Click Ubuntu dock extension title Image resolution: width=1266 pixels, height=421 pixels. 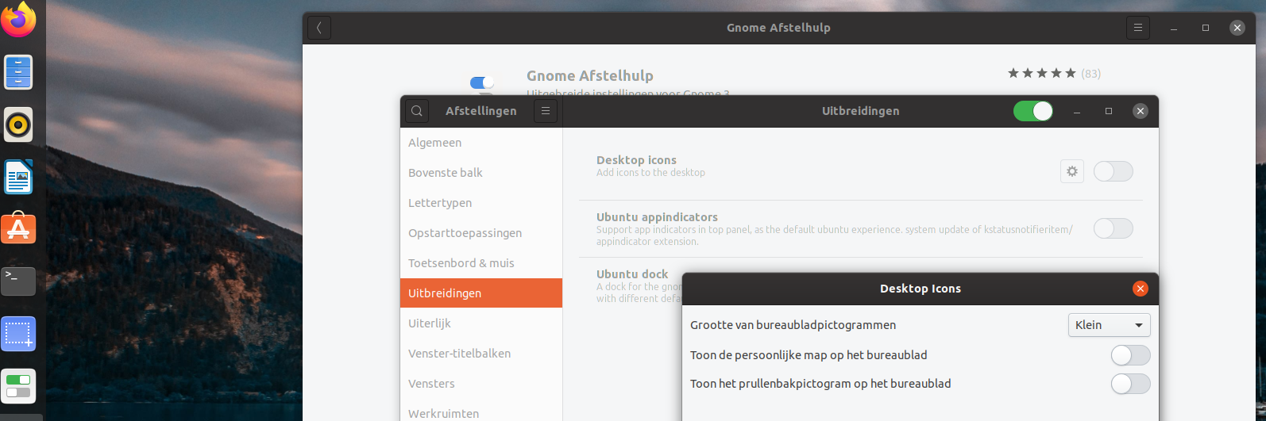click(633, 274)
